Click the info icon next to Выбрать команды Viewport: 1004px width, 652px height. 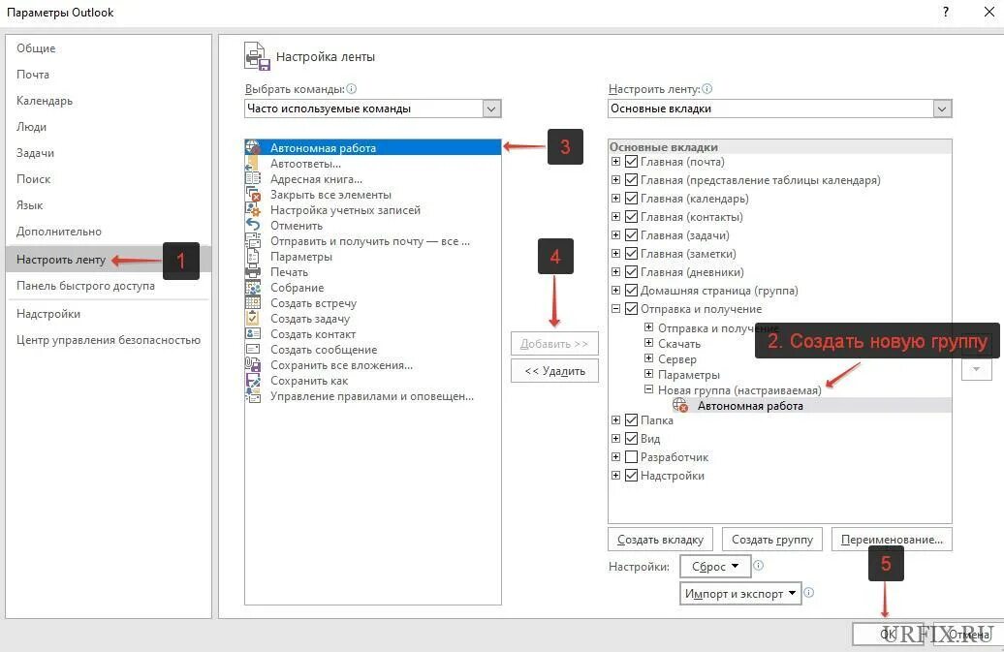pyautogui.click(x=352, y=89)
